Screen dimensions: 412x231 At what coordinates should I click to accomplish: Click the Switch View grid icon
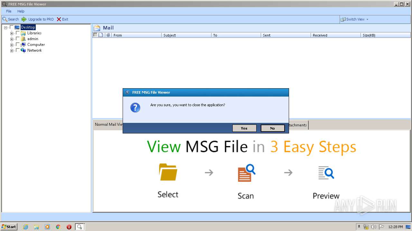(x=343, y=19)
